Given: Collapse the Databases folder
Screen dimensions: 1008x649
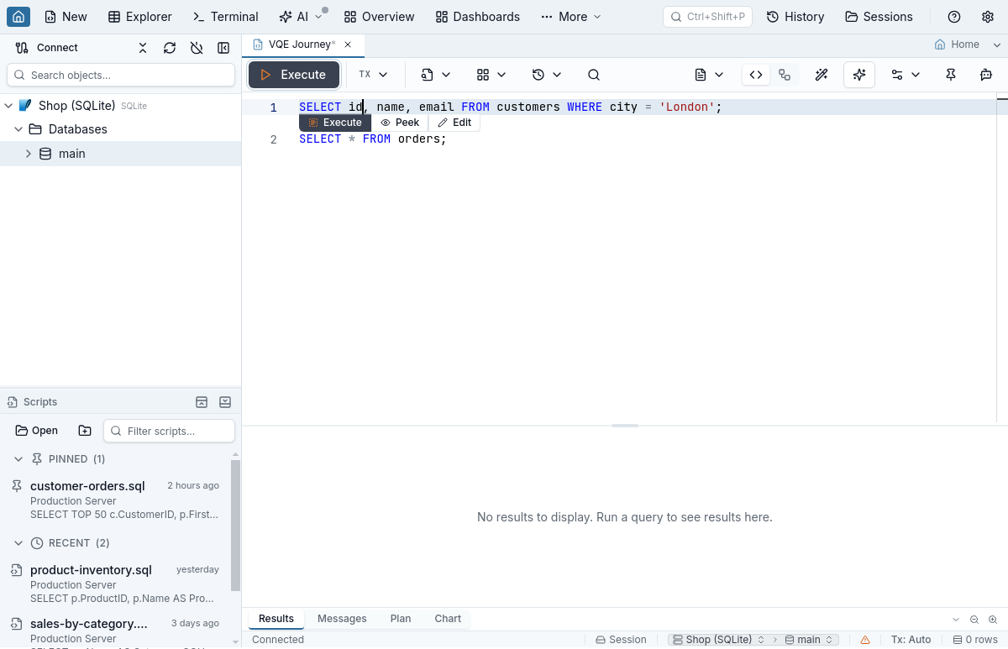Looking at the screenshot, I should click(18, 129).
